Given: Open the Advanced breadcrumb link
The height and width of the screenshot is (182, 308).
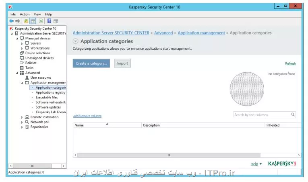Looking at the screenshot, I should click(x=163, y=33).
